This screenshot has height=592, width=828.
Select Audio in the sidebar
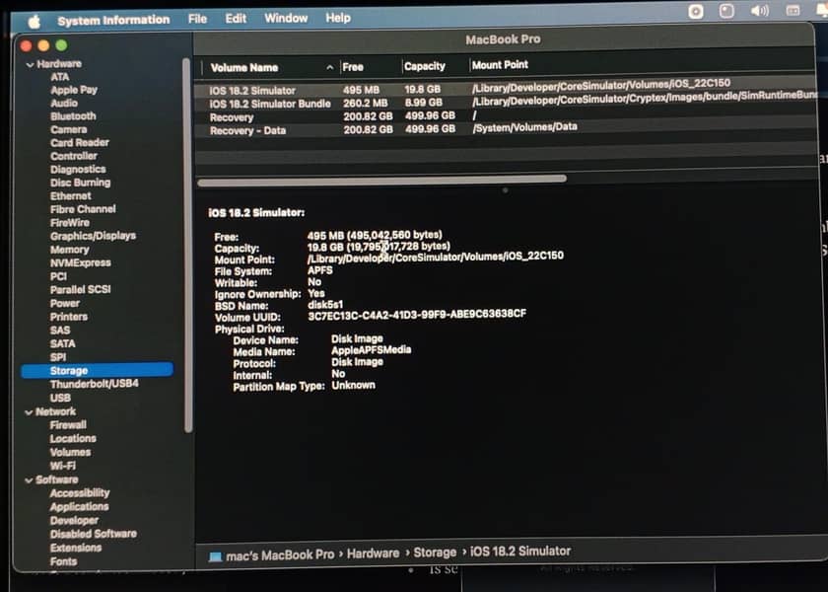tap(64, 103)
